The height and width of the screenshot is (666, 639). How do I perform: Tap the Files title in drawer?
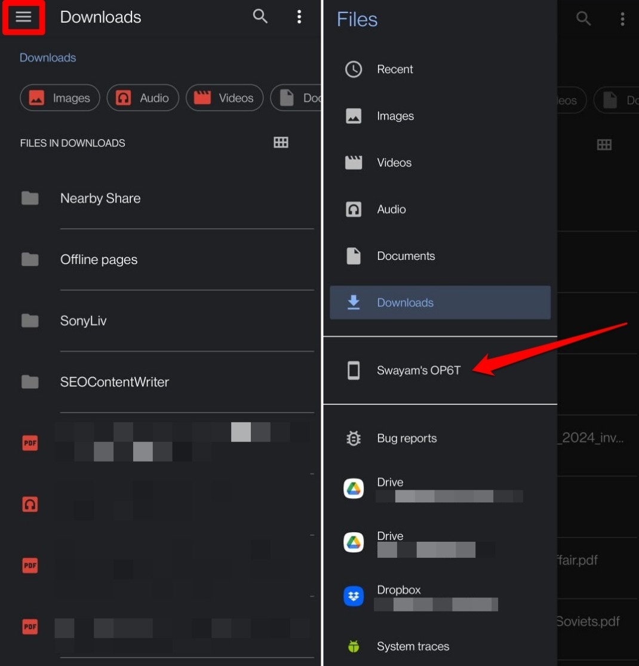click(x=357, y=20)
